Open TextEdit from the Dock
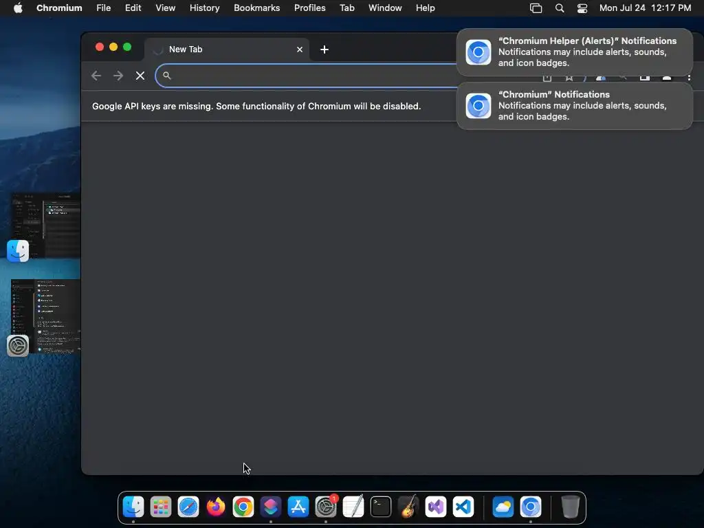This screenshot has height=528, width=704. click(353, 507)
